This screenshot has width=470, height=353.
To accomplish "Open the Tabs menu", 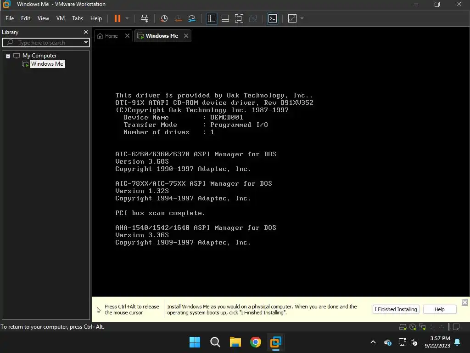I will point(77,18).
